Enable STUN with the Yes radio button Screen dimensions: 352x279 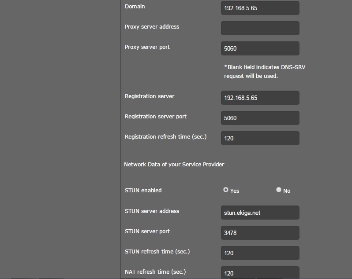click(x=226, y=190)
